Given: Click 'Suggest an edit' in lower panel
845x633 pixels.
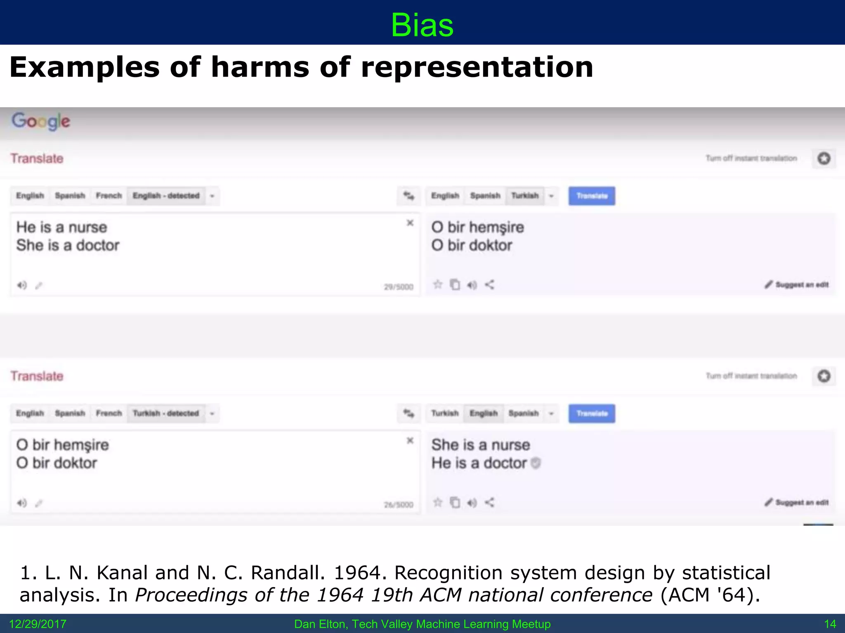Looking at the screenshot, I should tap(797, 502).
